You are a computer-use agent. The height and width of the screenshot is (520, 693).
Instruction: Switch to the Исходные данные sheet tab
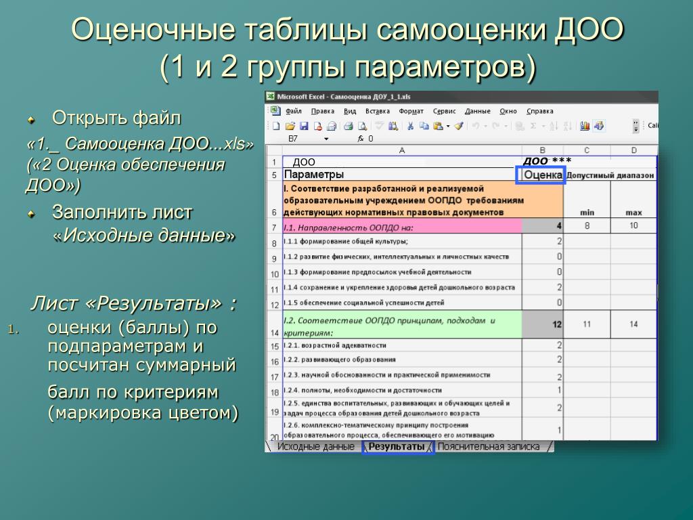pos(315,447)
